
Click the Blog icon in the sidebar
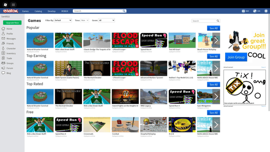point(3,73)
